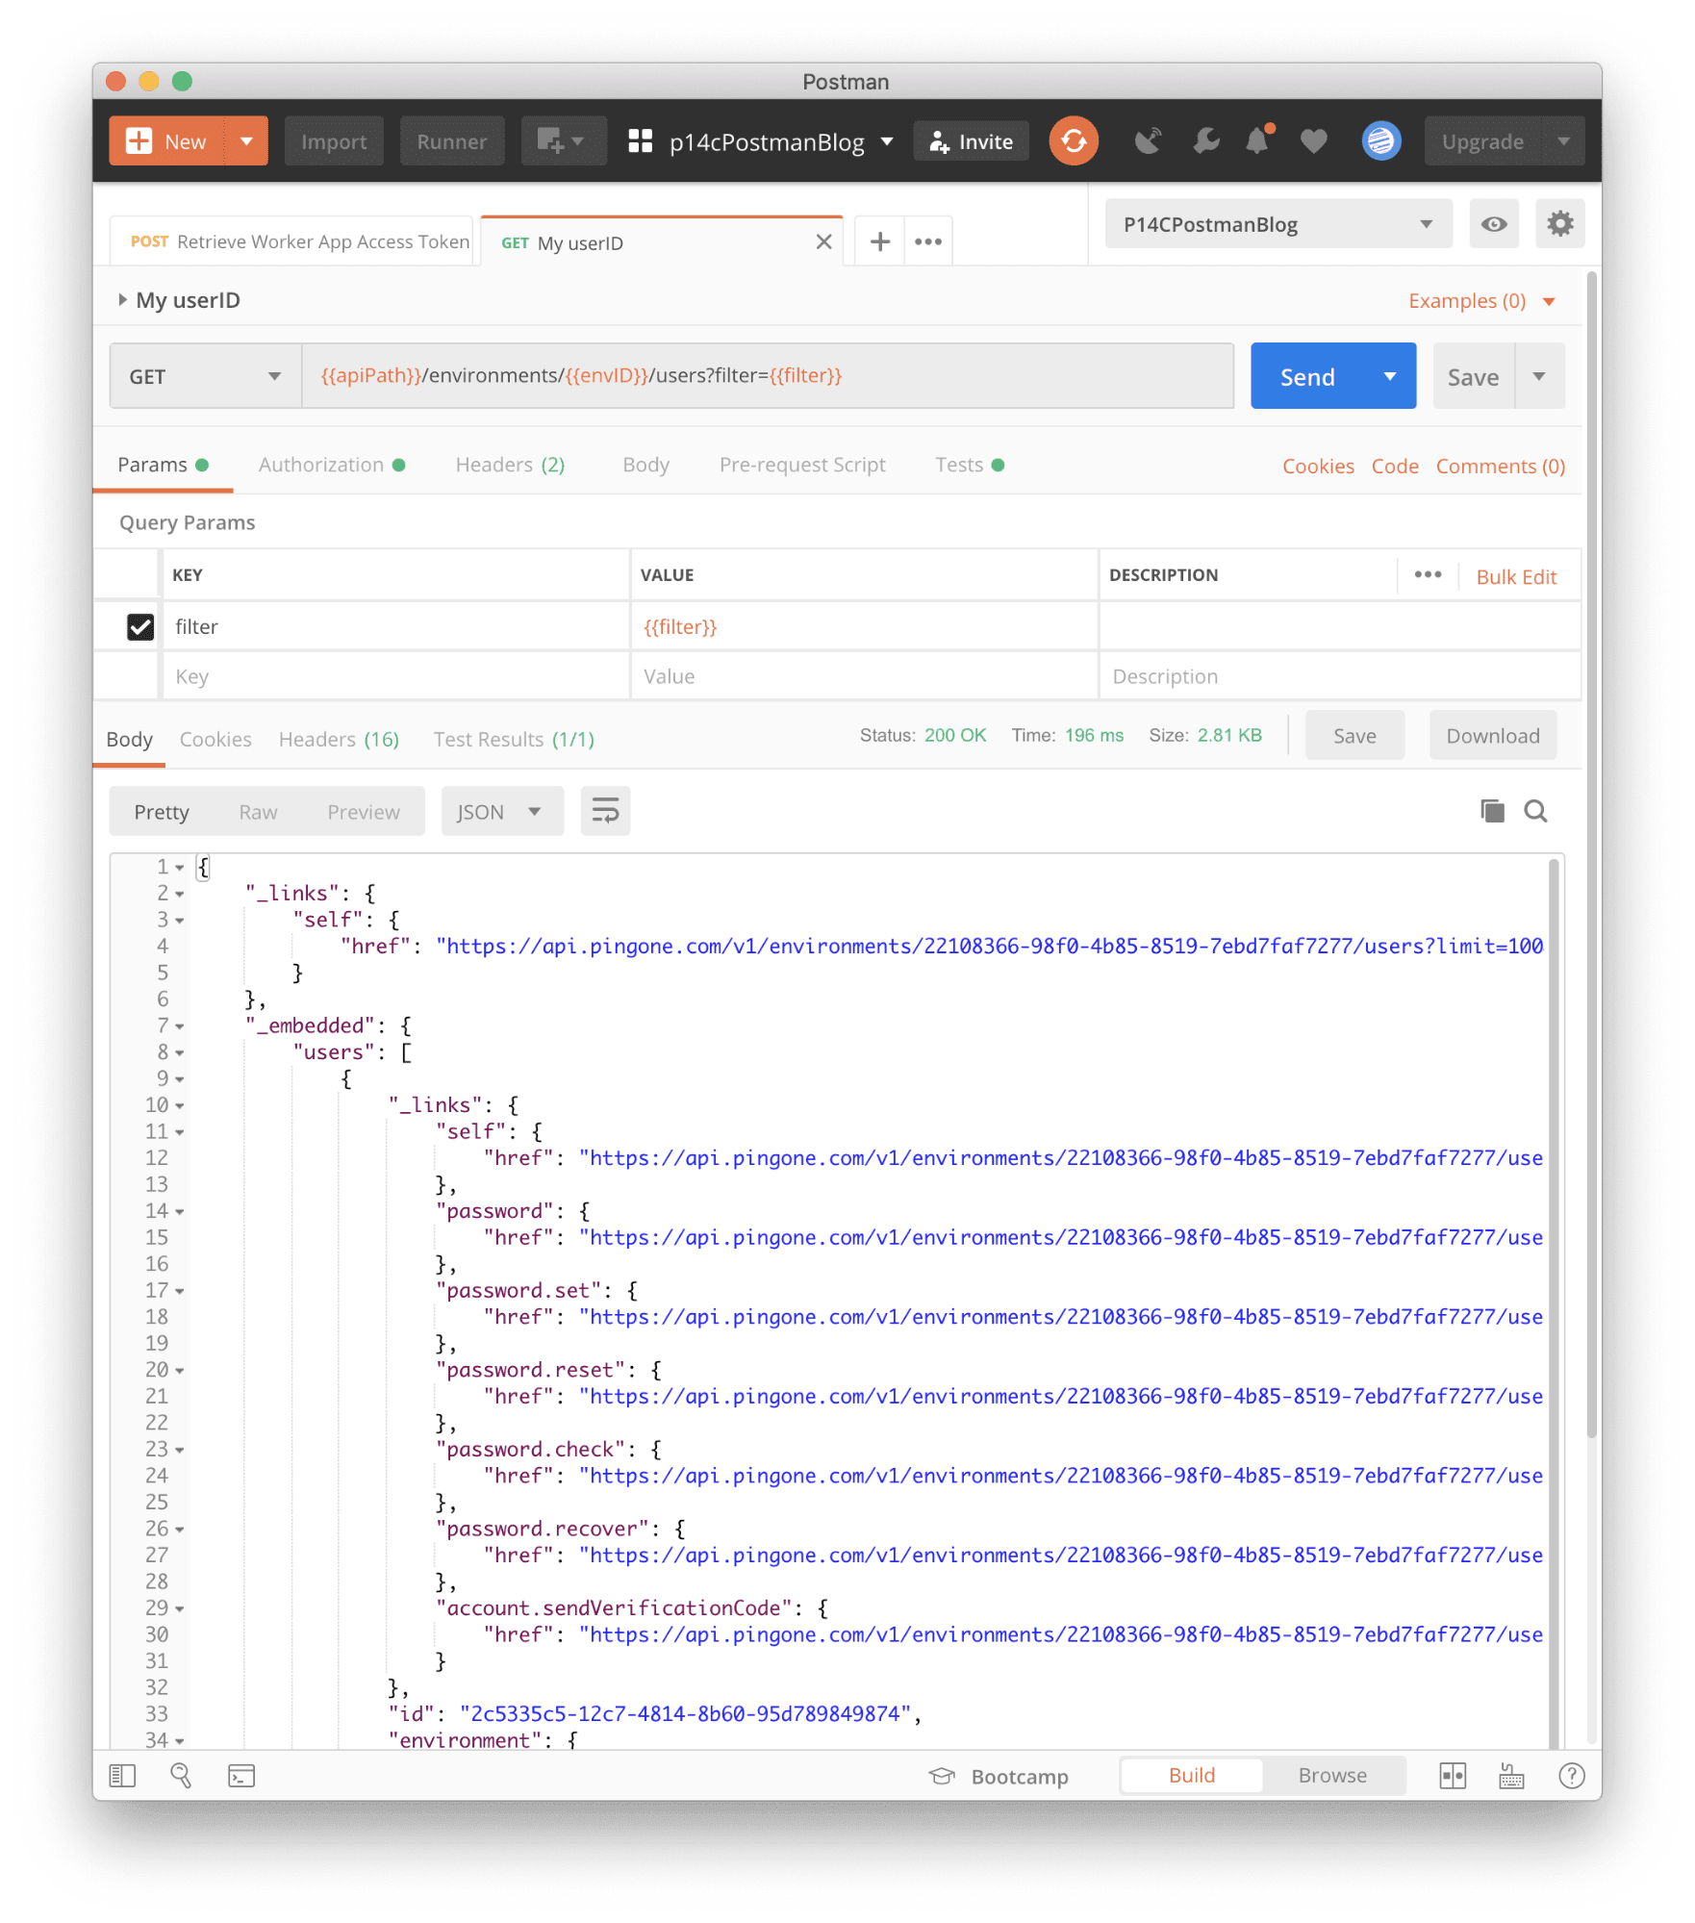The image size is (1695, 1923).
Task: Switch to two-pane layout view
Action: [1452, 1775]
